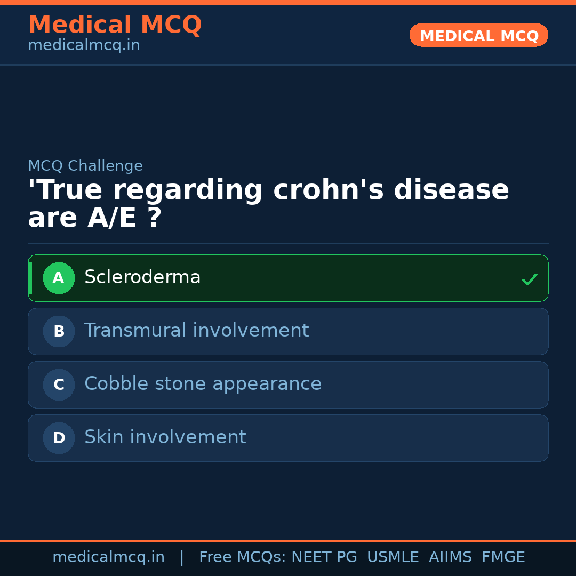Click the MCQ Challenge label
Screen dimensions: 576x576
pos(85,166)
